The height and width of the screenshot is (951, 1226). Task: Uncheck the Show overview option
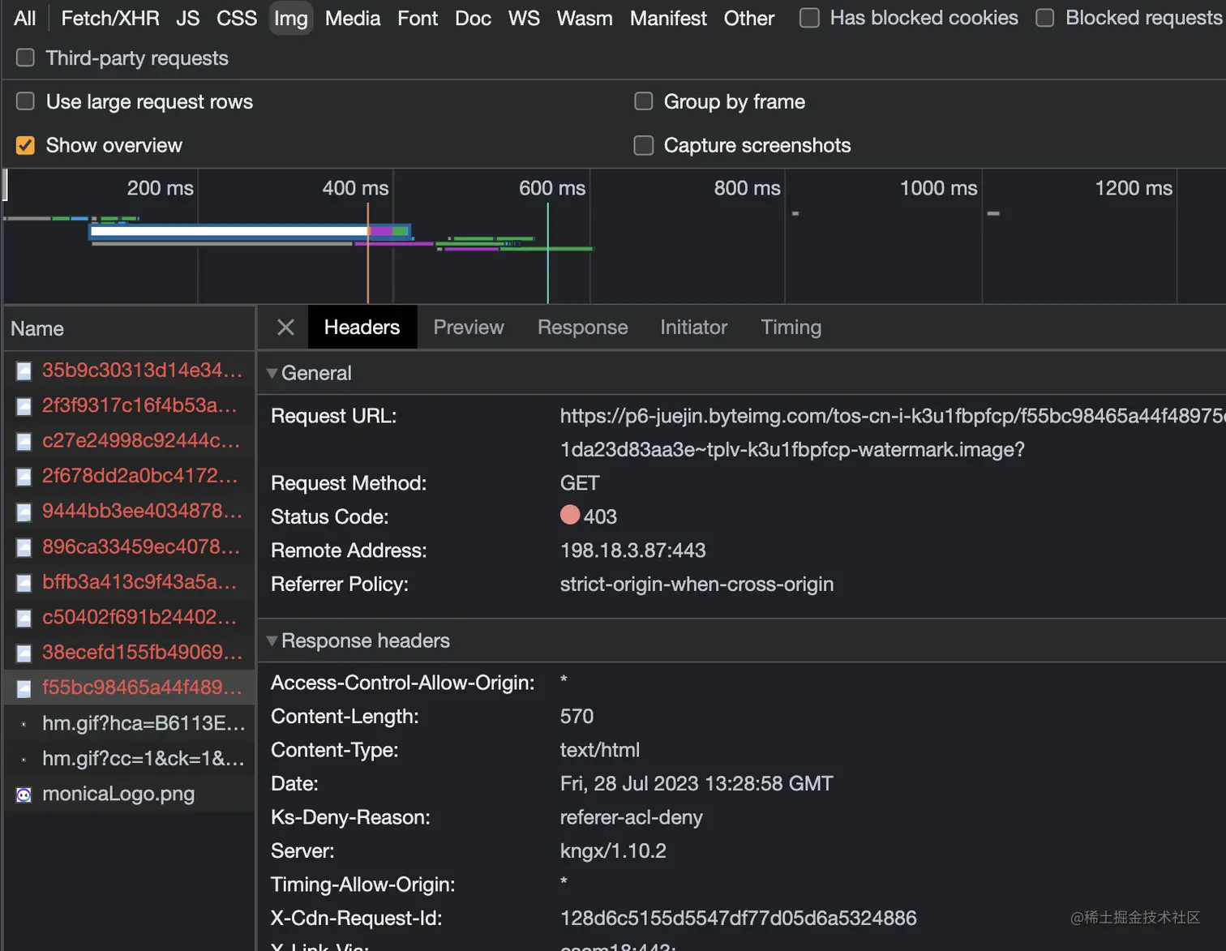coord(26,145)
